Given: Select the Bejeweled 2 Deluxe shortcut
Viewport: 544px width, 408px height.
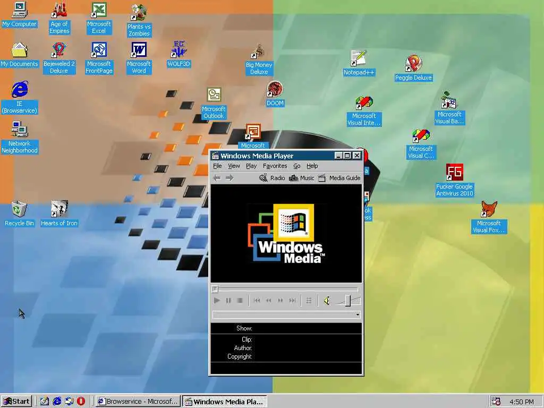Looking at the screenshot, I should (x=59, y=58).
